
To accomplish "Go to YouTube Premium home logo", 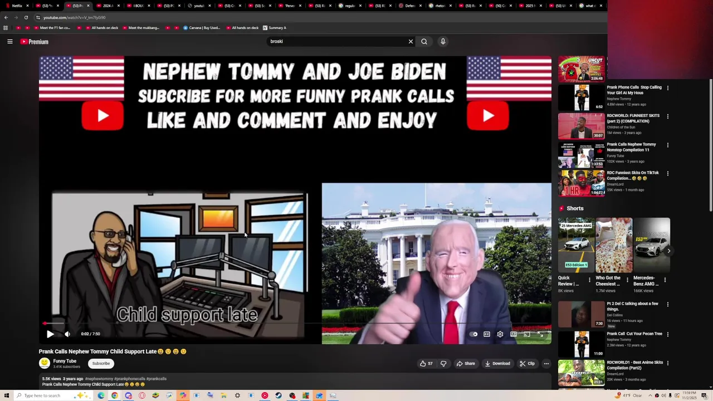I will point(35,41).
